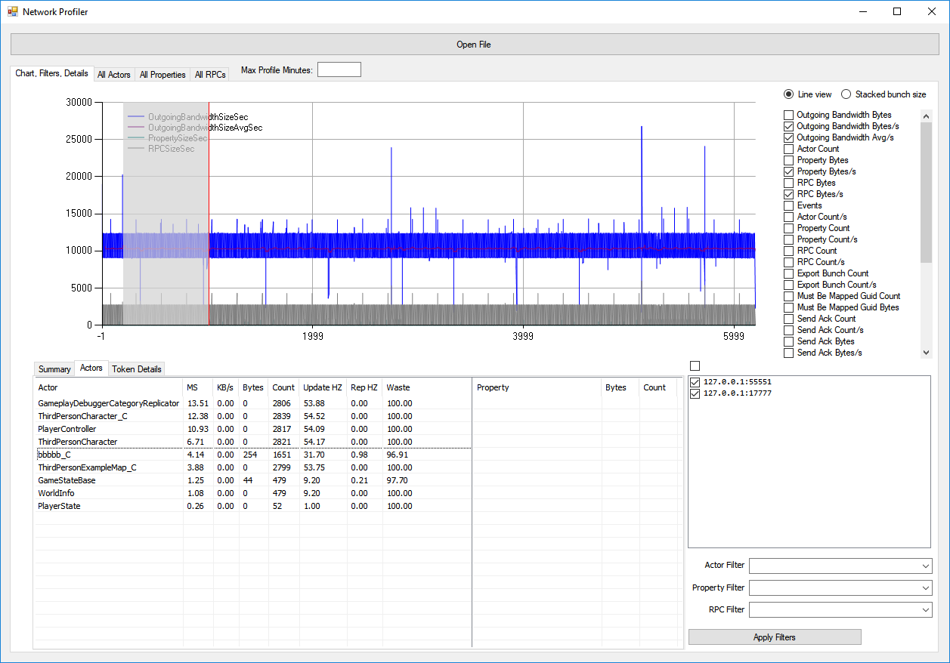
Task: Sort by the Waste column header
Action: pos(426,387)
